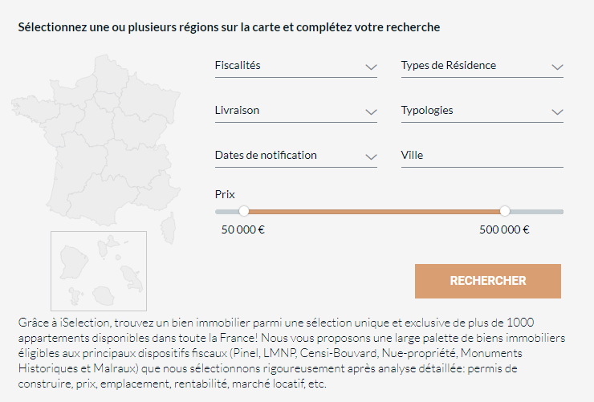Open the Livraison dropdown
The image size is (594, 402).
296,111
